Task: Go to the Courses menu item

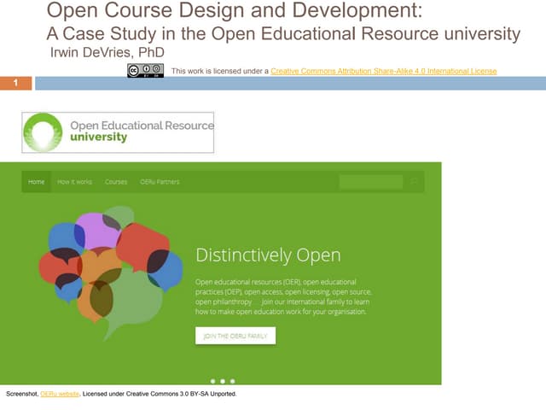Action: tap(116, 182)
